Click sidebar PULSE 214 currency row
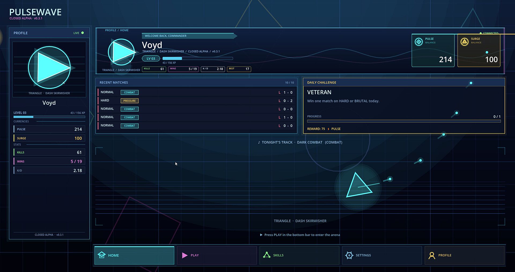The height and width of the screenshot is (272, 515). [49, 129]
